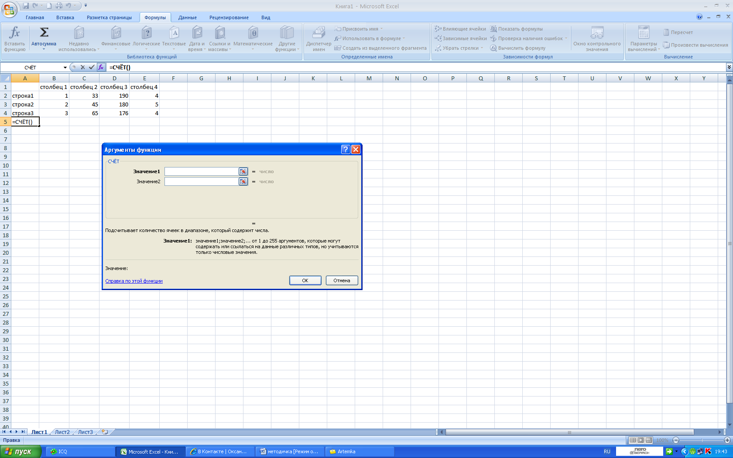This screenshot has width=733, height=458.
Task: Open the Главная ribbon tab
Action: (35, 17)
